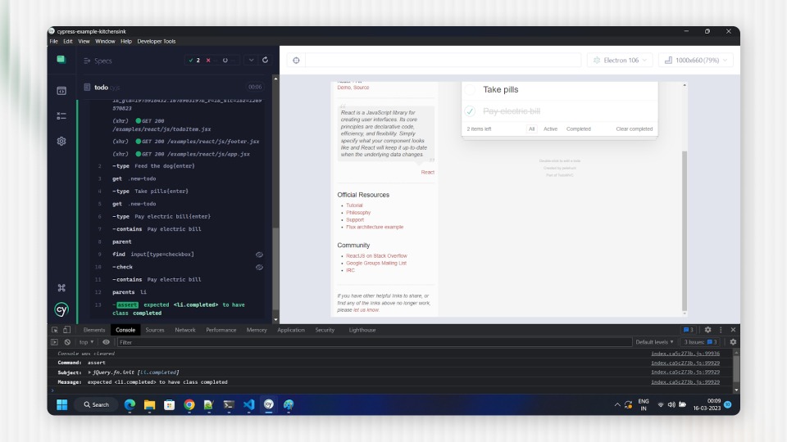This screenshot has height=442, width=787.
Task: Click the todo spec file icon
Action: [x=87, y=88]
